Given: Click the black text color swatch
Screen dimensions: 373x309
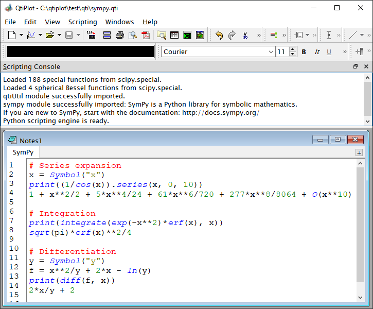Looking at the screenshot, I should coord(80,51).
